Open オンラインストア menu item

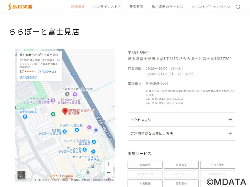click(x=107, y=7)
